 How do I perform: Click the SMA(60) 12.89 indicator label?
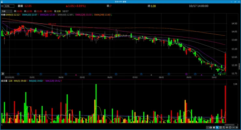[x=65, y=15]
